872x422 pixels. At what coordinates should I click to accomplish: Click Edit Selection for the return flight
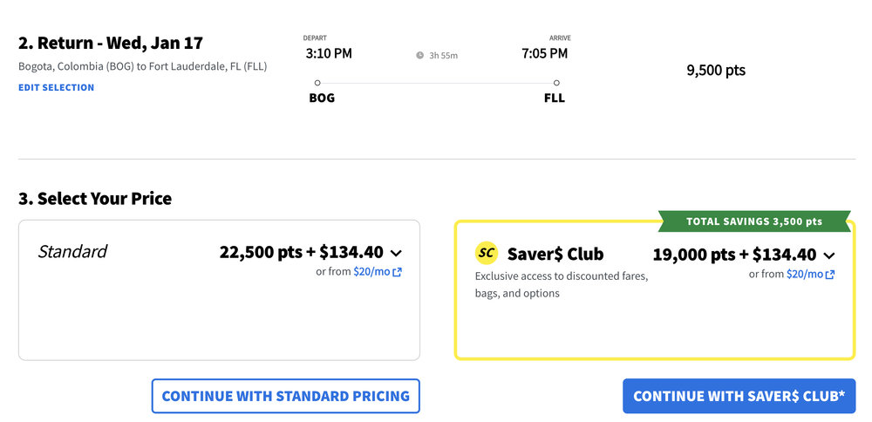click(x=56, y=88)
